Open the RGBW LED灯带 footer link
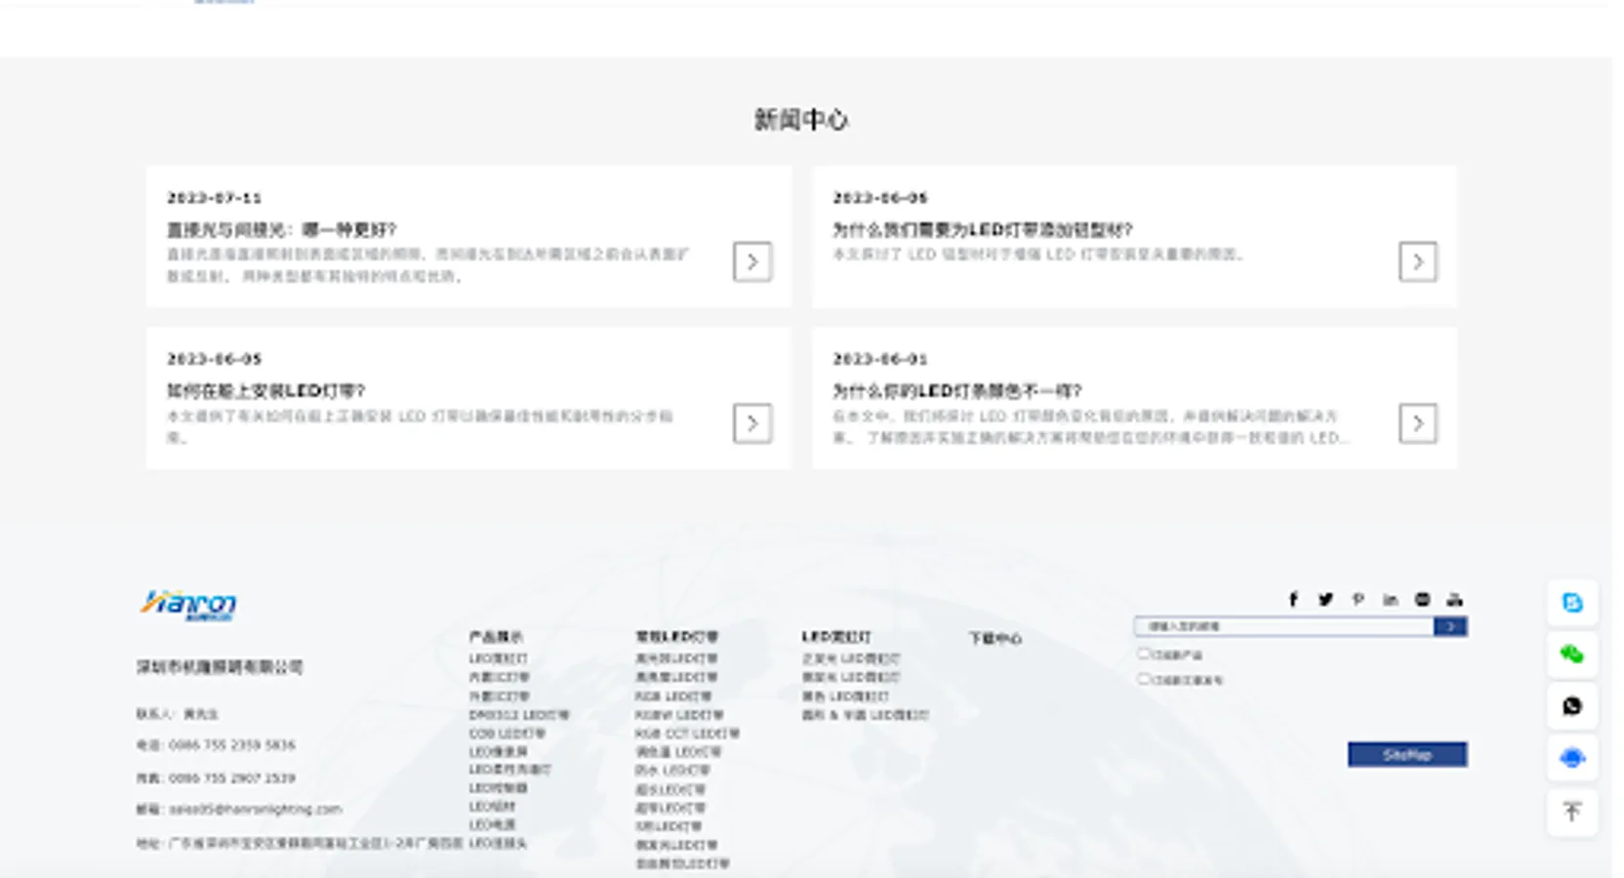Screen dimensions: 1624x878 (679, 715)
